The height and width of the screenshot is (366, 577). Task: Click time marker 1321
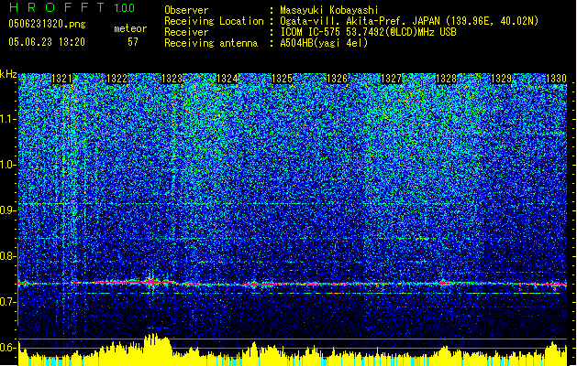point(61,79)
